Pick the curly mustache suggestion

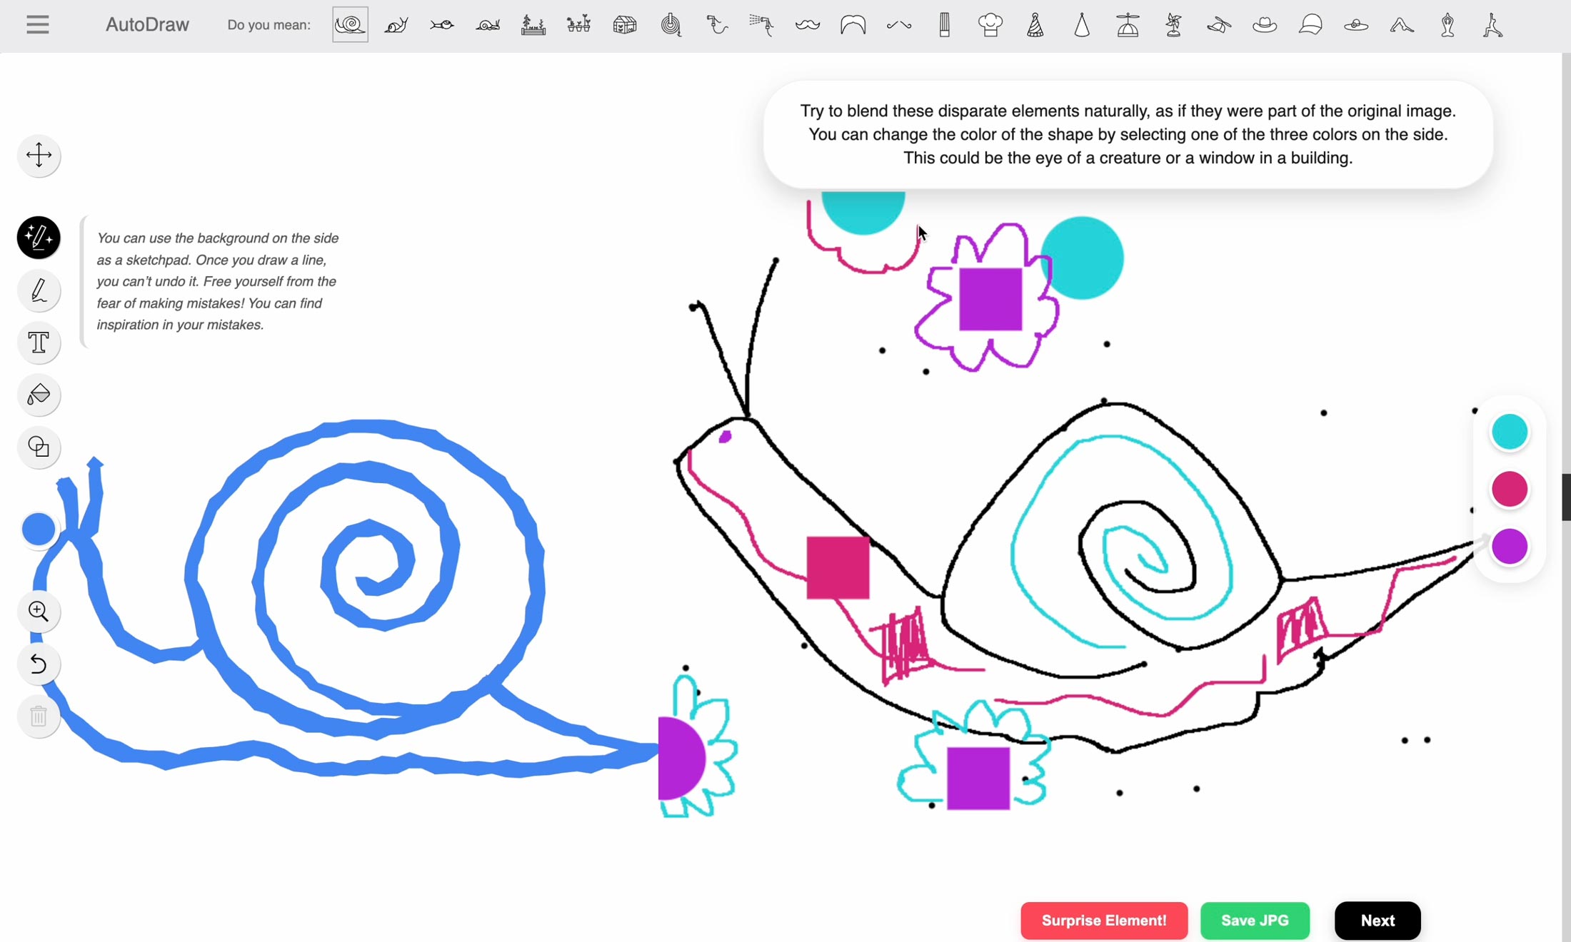808,25
